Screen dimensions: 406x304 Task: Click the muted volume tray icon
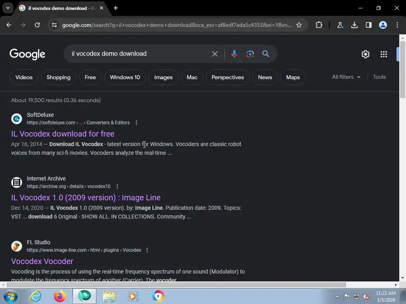point(366,296)
